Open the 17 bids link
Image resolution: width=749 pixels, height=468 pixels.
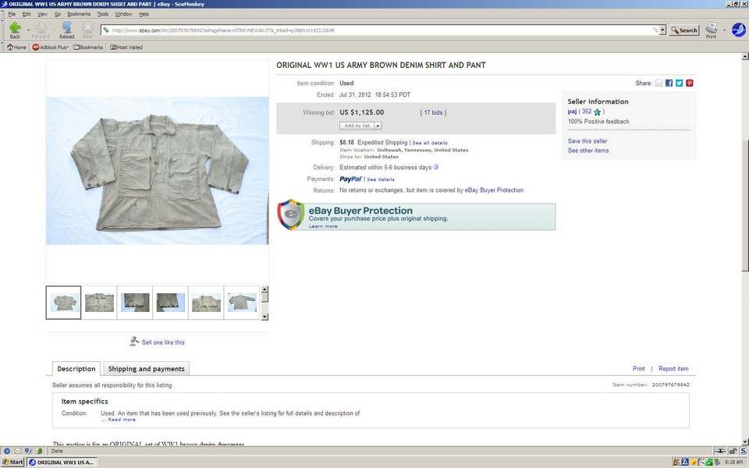[433, 112]
